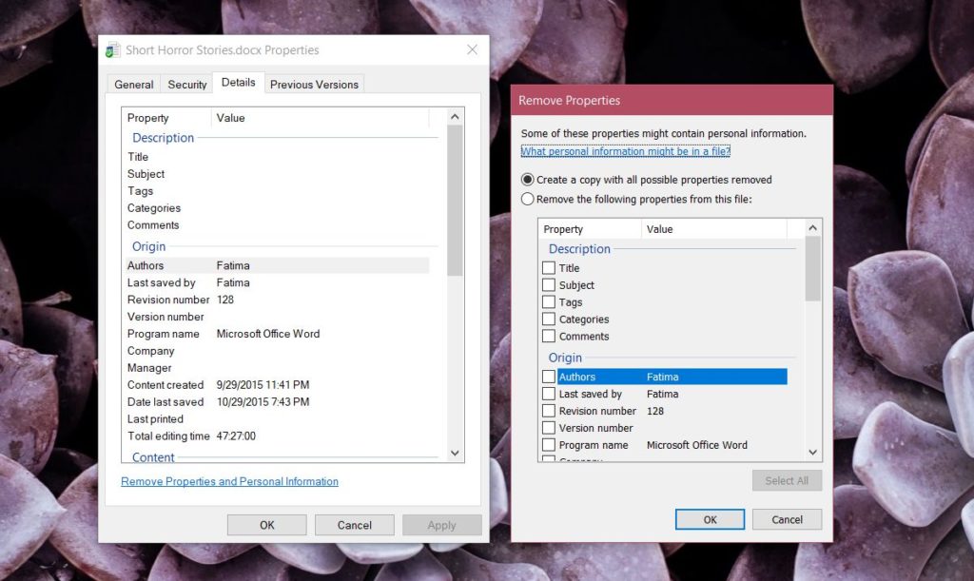Click the Apply button
This screenshot has height=581, width=974.
tap(441, 524)
